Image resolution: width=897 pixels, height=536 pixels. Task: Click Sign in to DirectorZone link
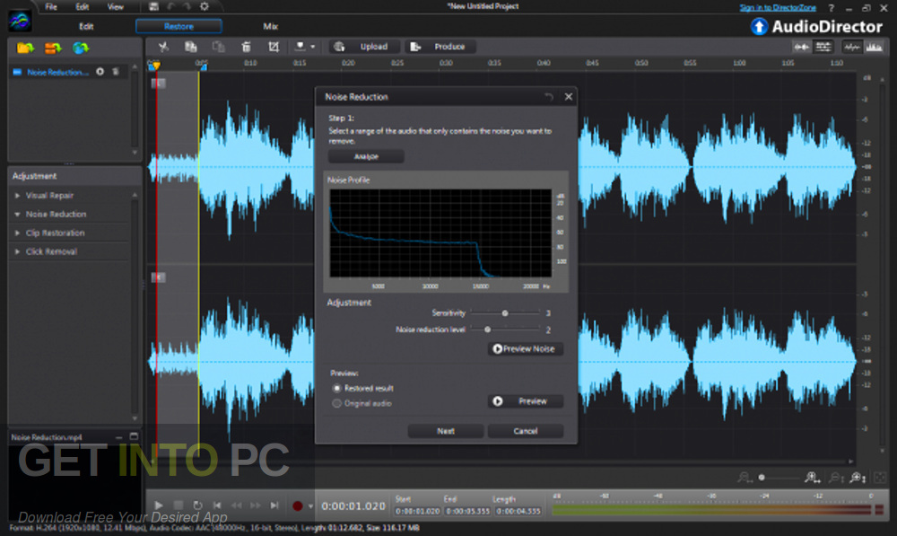[778, 7]
